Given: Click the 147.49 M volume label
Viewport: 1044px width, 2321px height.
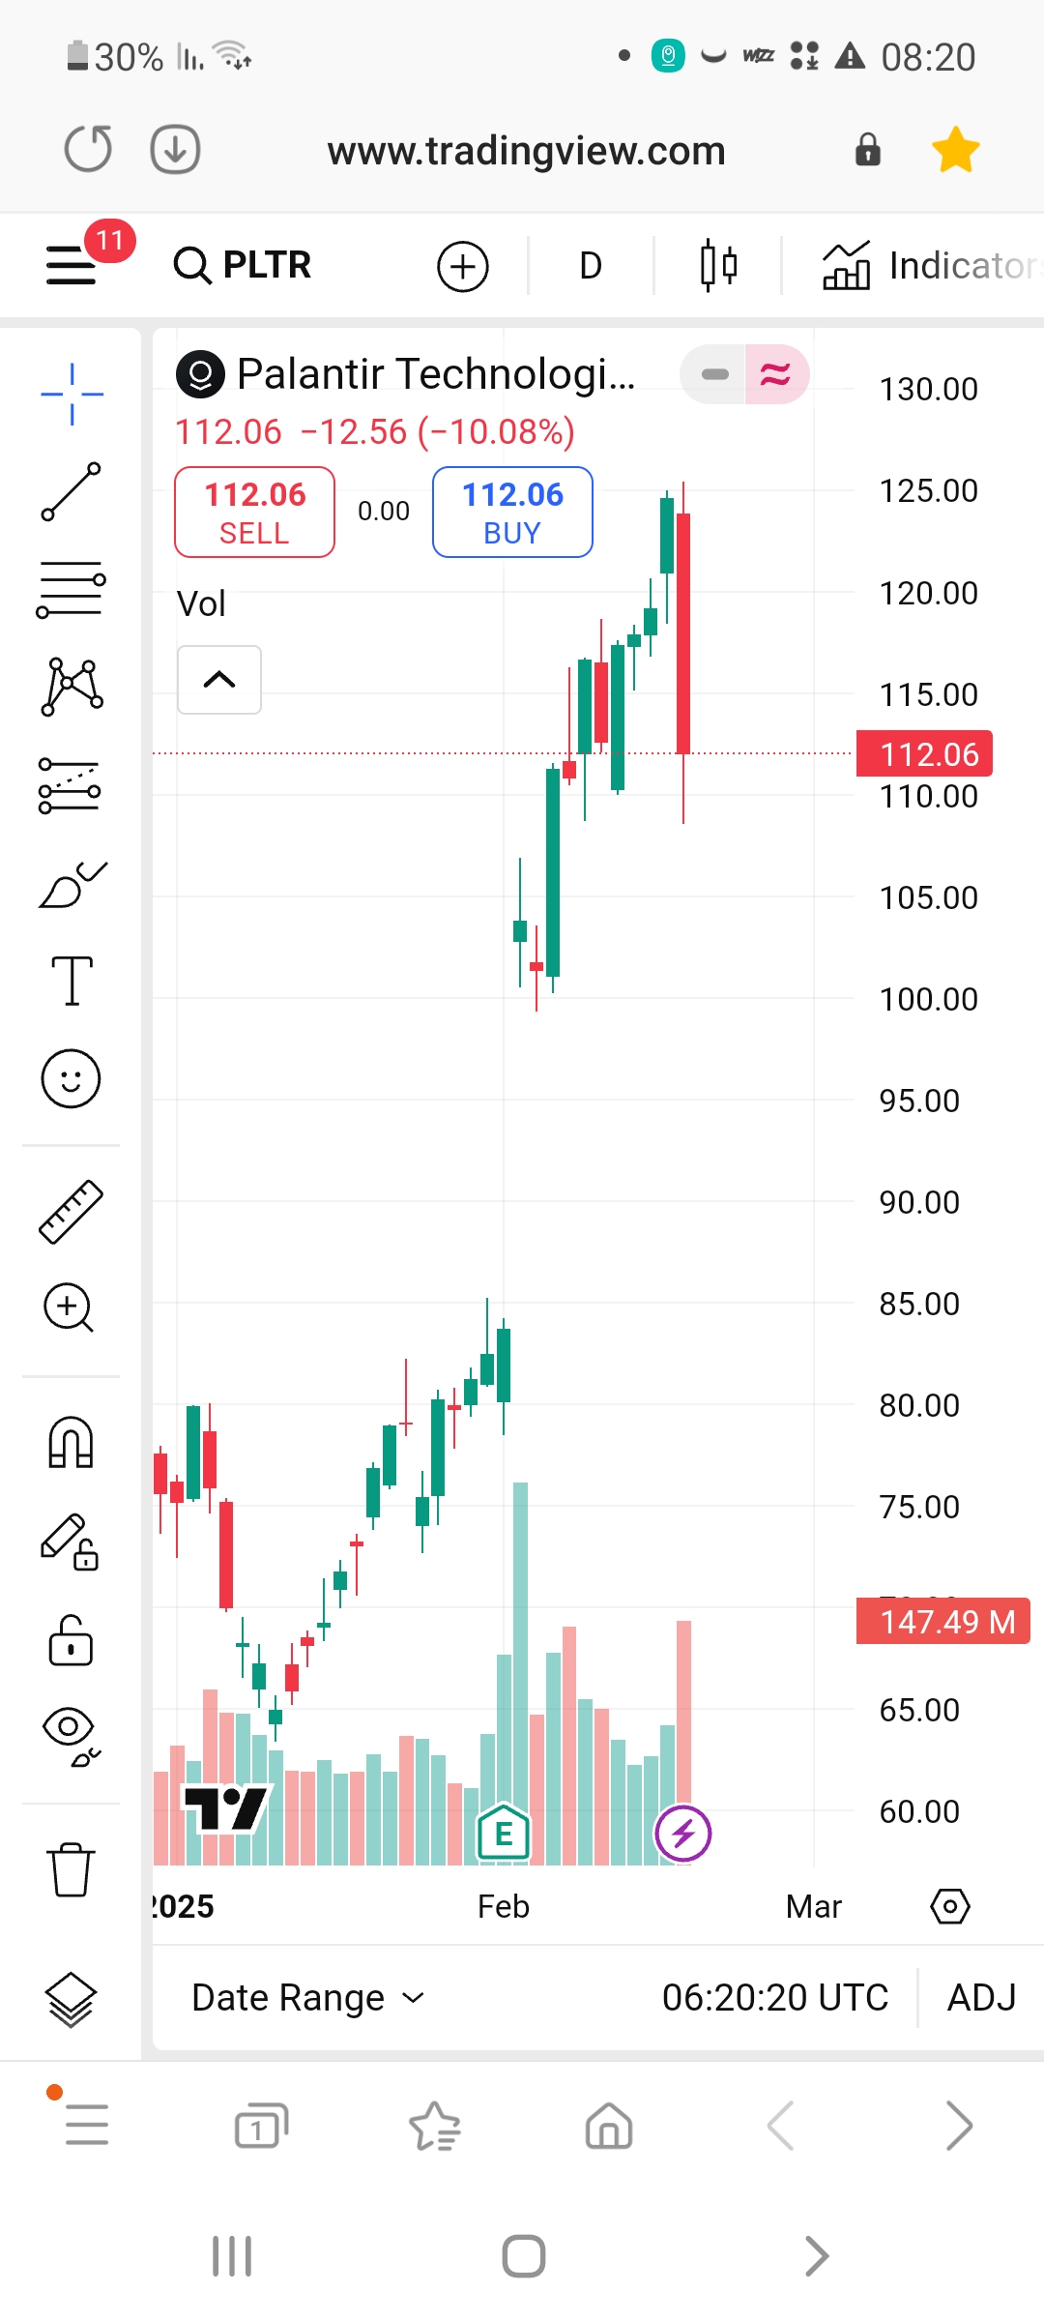Looking at the screenshot, I should 943,1621.
